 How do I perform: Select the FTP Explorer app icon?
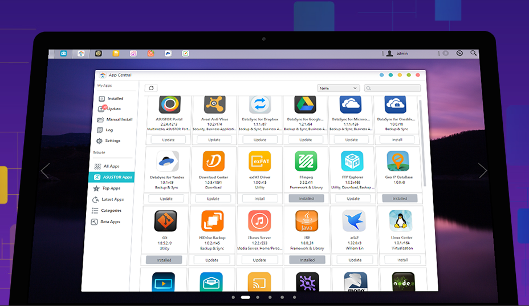point(352,161)
